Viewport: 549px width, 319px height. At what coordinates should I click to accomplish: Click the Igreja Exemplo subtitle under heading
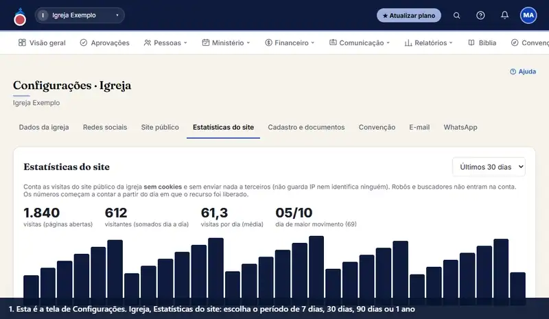pos(36,103)
